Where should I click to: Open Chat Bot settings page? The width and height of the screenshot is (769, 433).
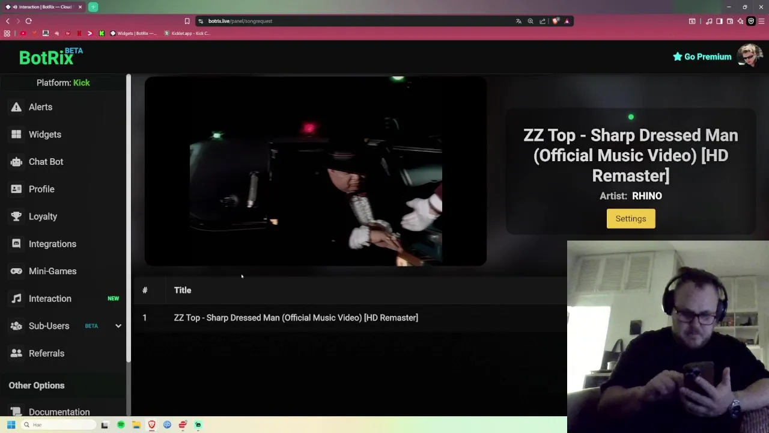click(x=46, y=162)
